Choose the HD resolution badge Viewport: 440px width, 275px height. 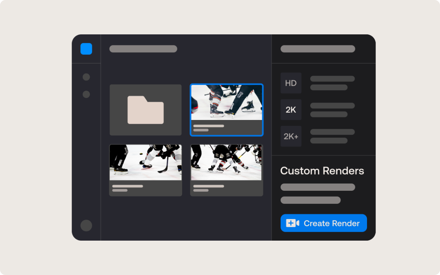point(291,83)
